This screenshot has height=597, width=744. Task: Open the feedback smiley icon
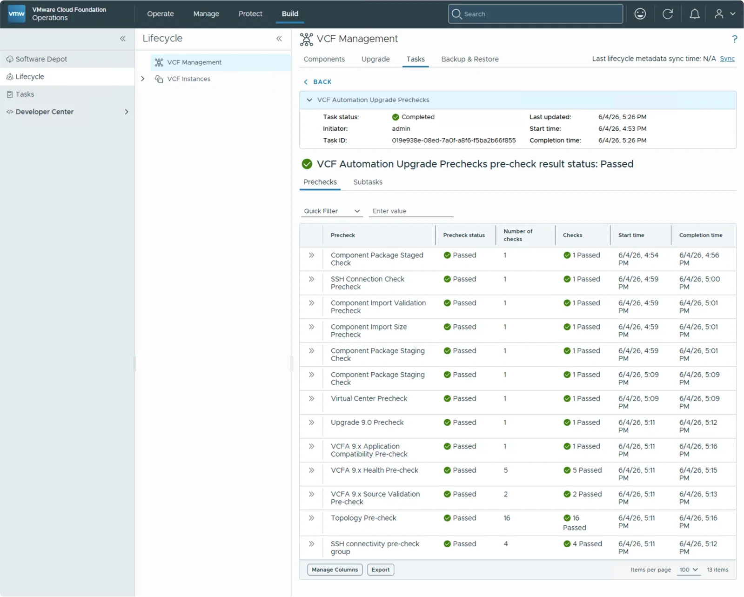pyautogui.click(x=640, y=14)
